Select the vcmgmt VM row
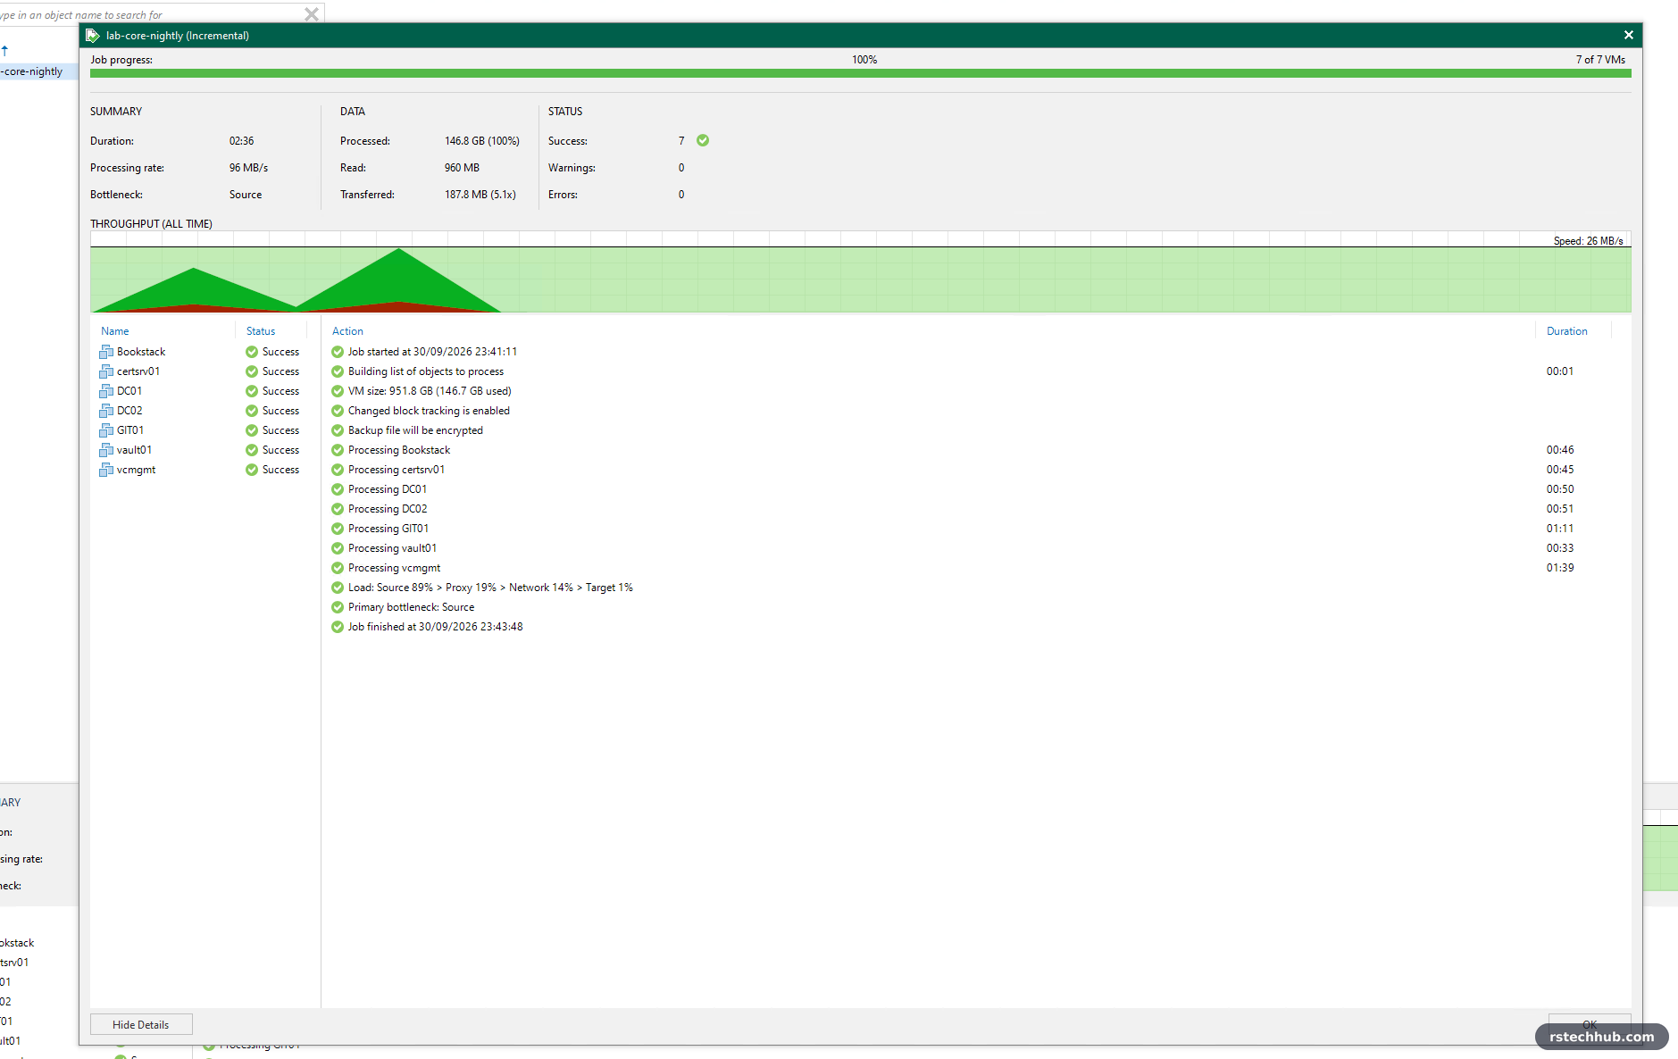 click(x=204, y=470)
